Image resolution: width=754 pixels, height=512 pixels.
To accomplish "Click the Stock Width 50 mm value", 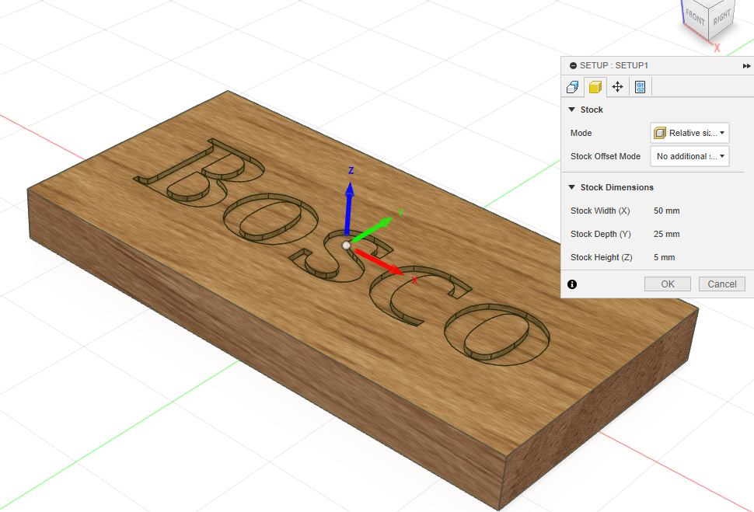I will coord(668,211).
